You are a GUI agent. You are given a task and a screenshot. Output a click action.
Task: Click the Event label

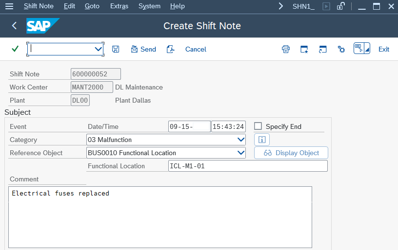click(18, 126)
